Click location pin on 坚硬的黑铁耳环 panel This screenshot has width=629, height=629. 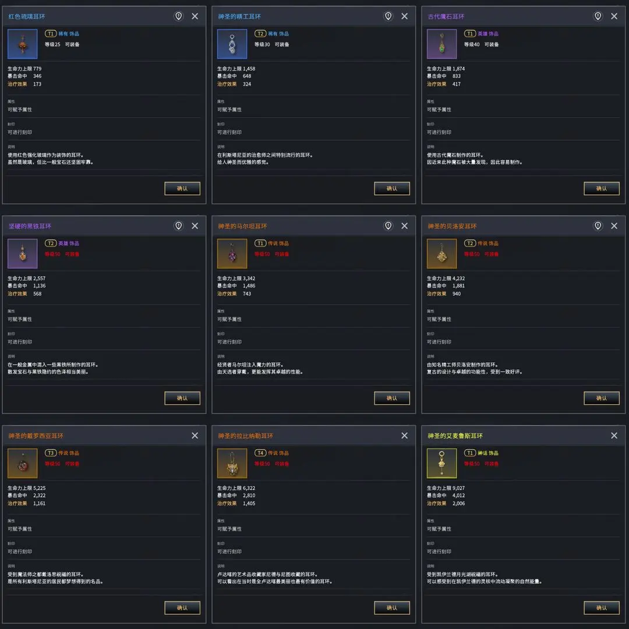click(179, 226)
